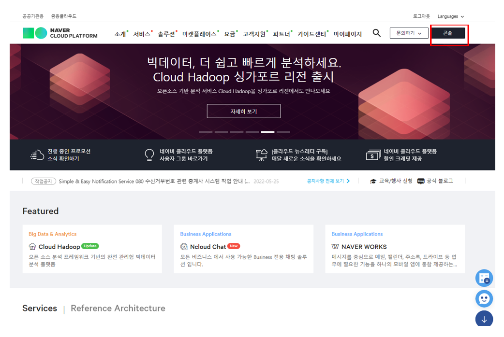Click the Cloud Hadoop service icon
Screen dimensions: 504x337
[x=32, y=247]
